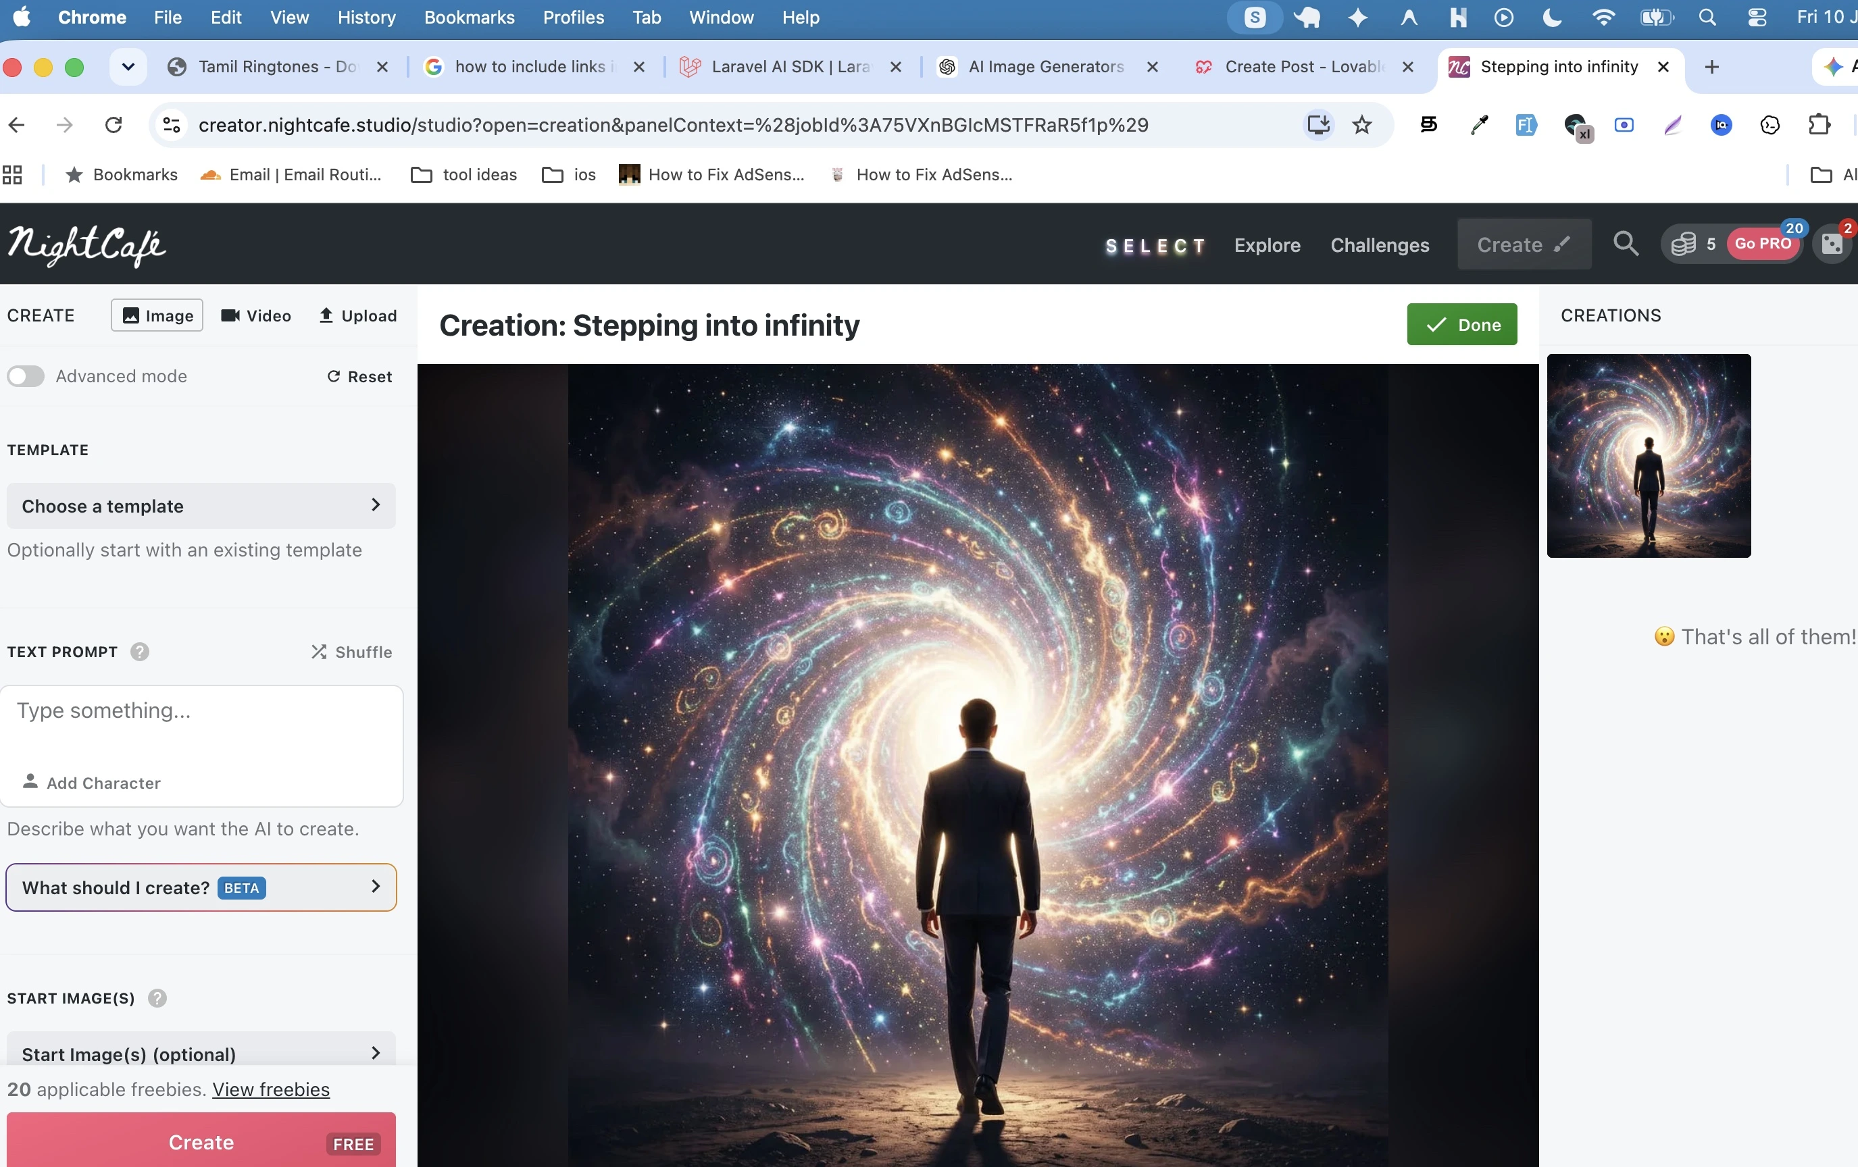Click the Add Character button
The width and height of the screenshot is (1858, 1167).
pos(92,782)
